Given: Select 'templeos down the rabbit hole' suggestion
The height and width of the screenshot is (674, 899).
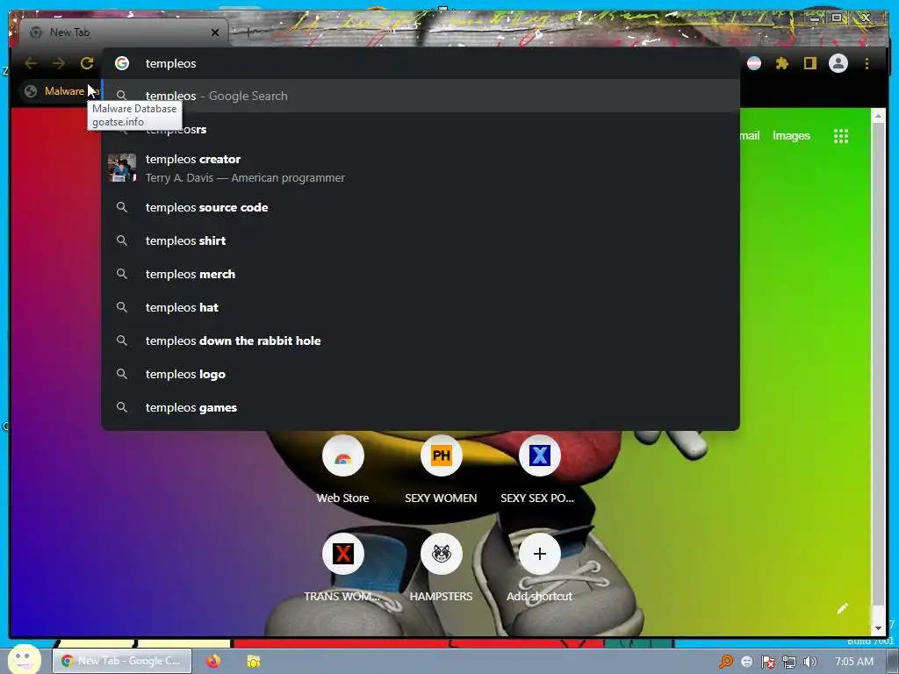Looking at the screenshot, I should point(421,341).
